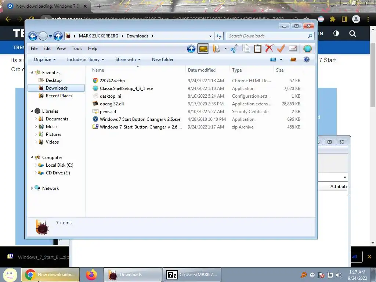This screenshot has height=282, width=376.
Task: Expand the Music library
Action: pyautogui.click(x=36, y=126)
